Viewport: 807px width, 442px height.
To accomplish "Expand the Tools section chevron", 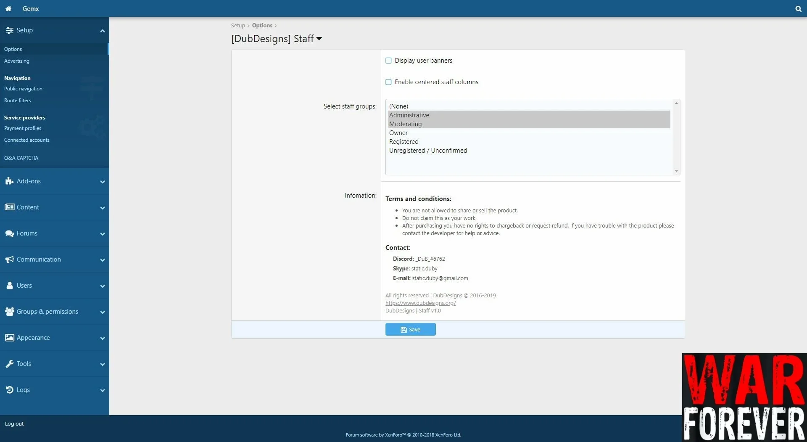I will pos(102,364).
